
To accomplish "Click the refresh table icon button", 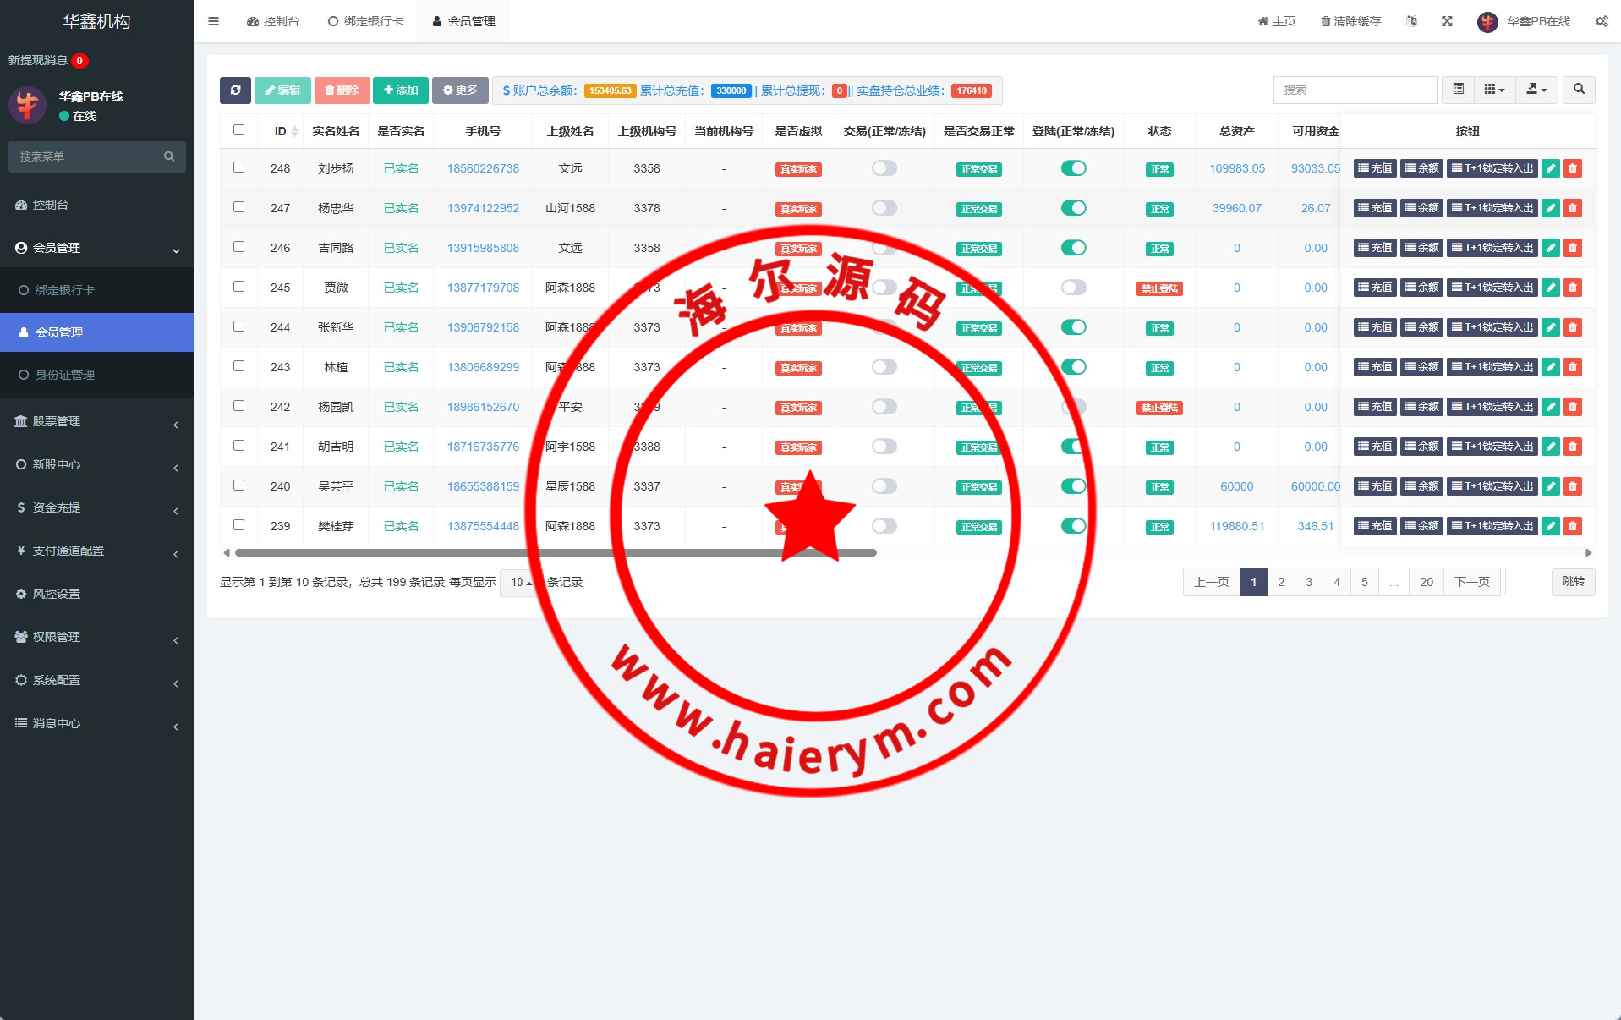I will click(x=235, y=90).
